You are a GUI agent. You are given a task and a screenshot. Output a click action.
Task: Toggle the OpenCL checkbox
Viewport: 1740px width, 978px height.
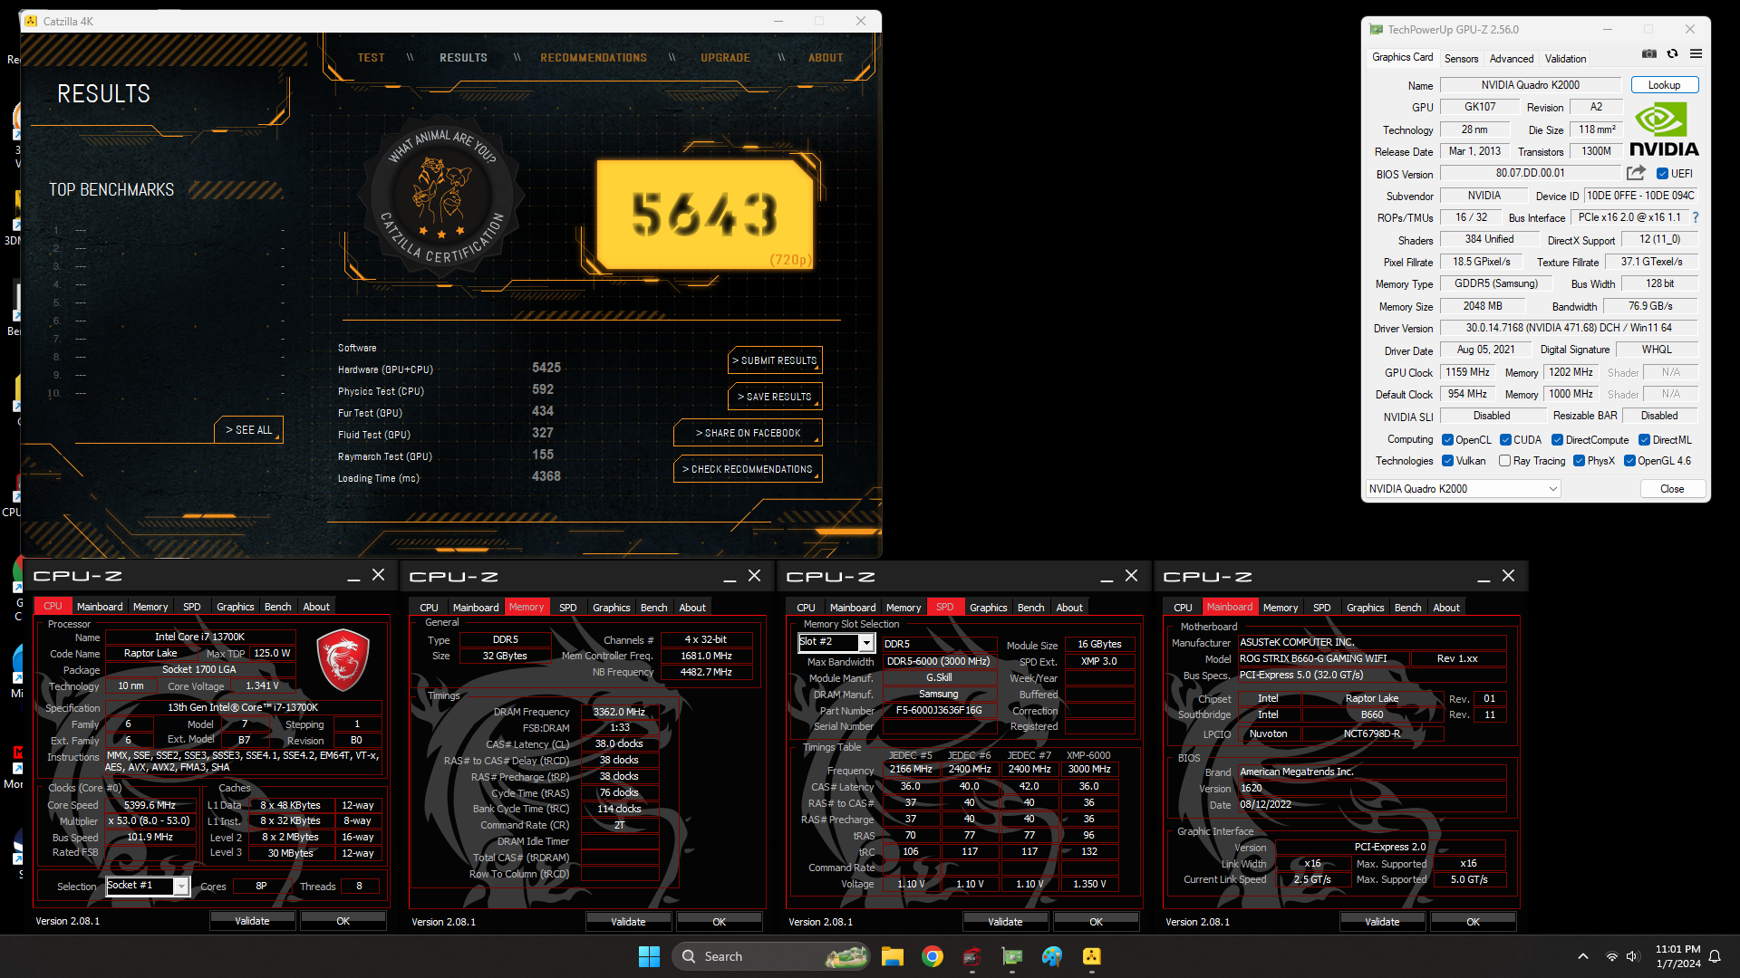1447,440
